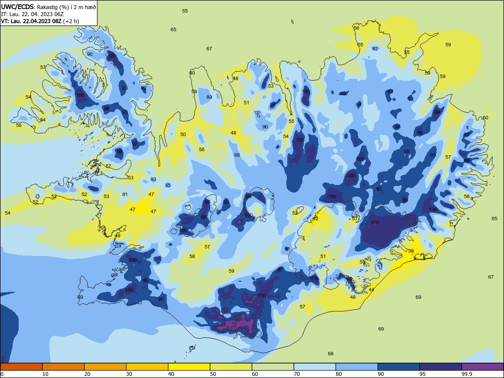Viewport: 504px width, 378px height.
Task: Select the legend tick label '40'
Action: pos(171,374)
